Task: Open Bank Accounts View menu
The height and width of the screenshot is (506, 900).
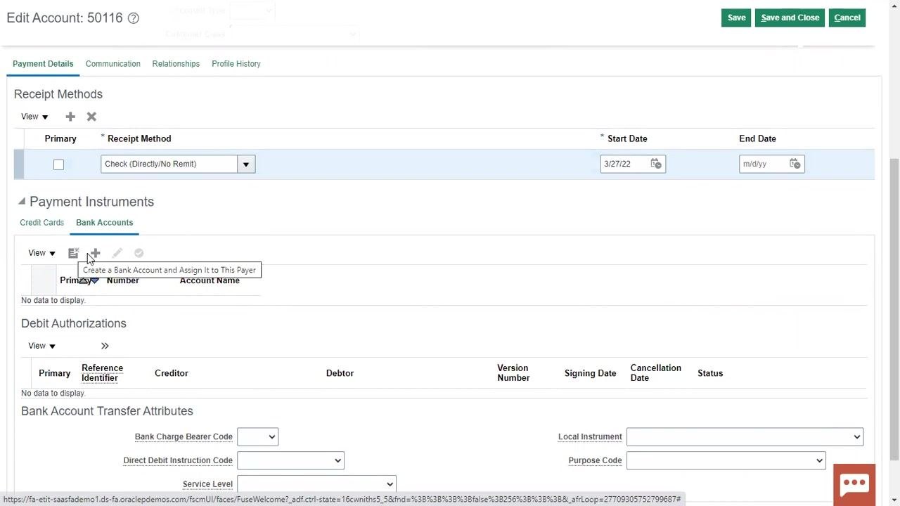Action: (41, 253)
